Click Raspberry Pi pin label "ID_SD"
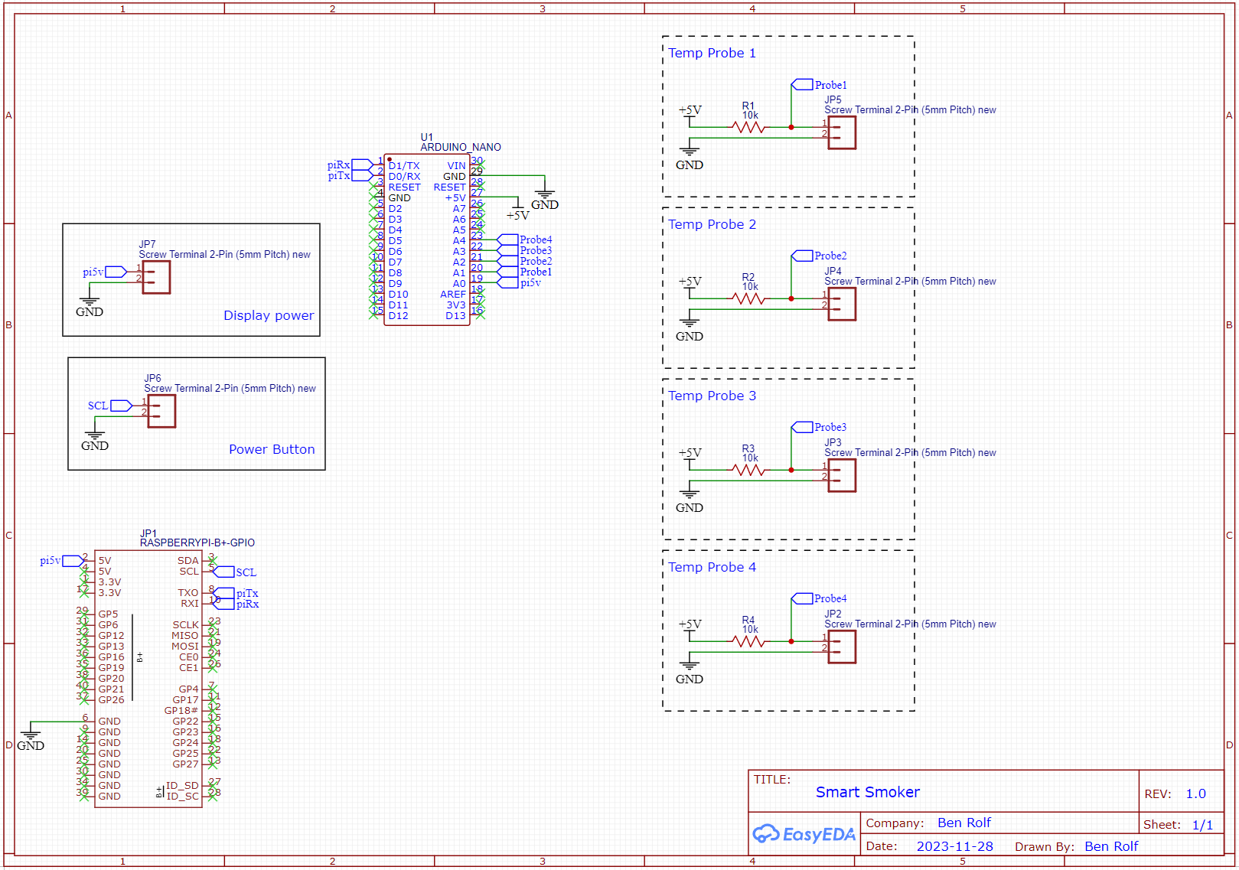Image resolution: width=1239 pixels, height=870 pixels. coord(182,786)
